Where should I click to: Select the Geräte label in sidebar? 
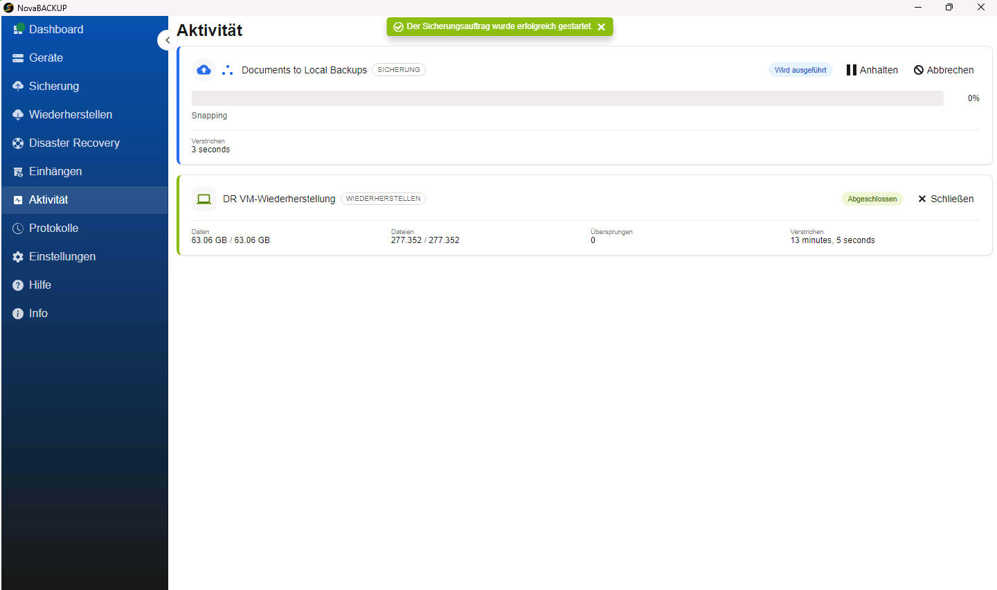point(46,58)
